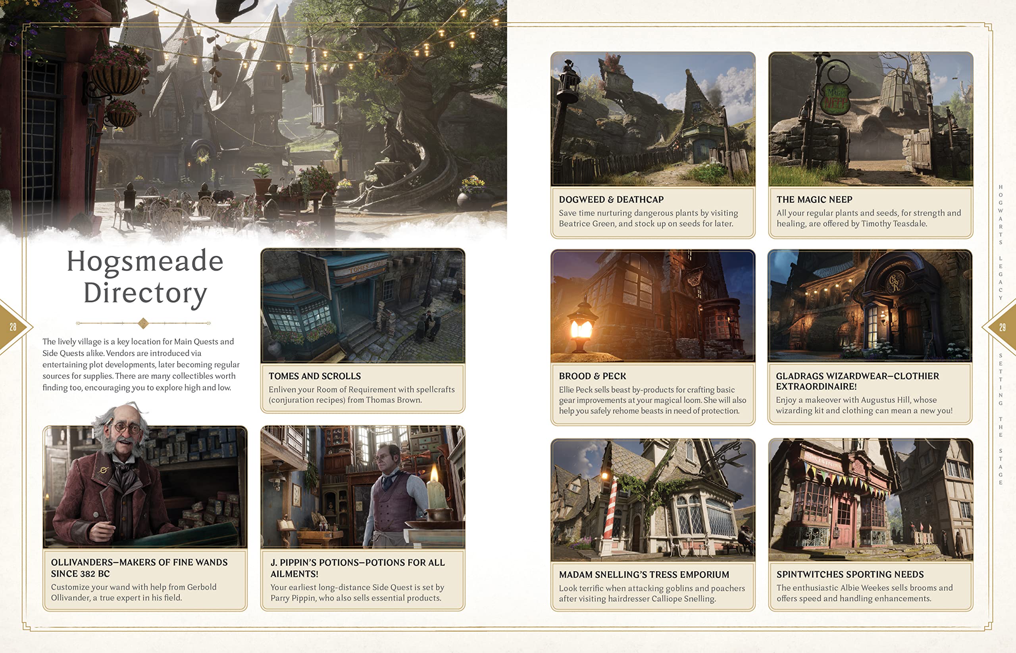Click the page 28 gold marker

tap(13, 327)
